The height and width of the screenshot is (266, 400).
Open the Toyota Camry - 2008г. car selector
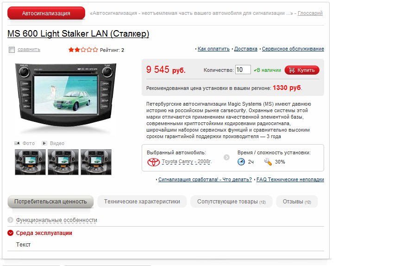[x=187, y=162]
